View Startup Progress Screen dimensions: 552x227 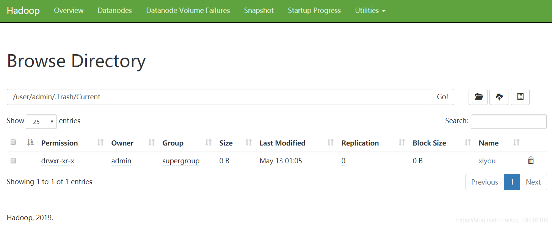pos(314,11)
